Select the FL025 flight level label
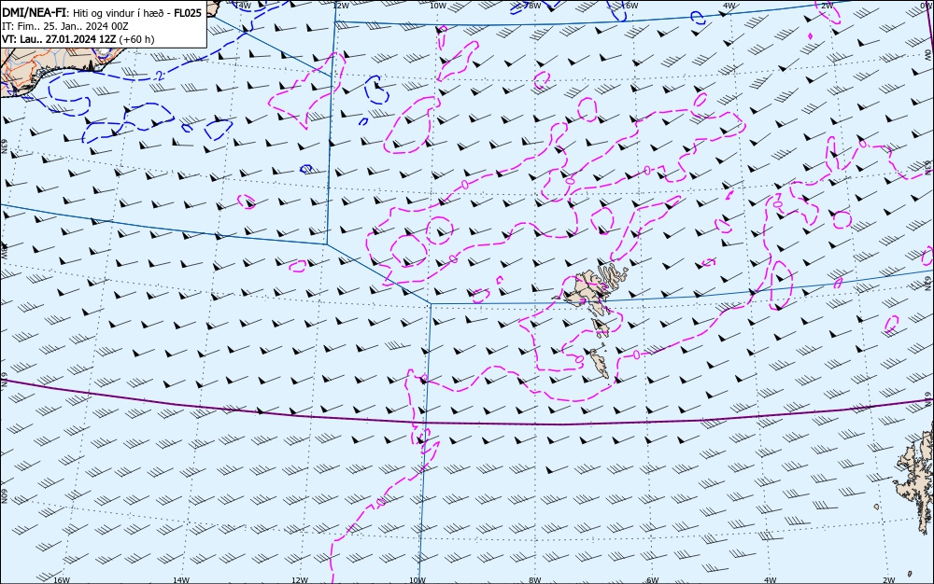This screenshot has width=934, height=584. click(188, 13)
